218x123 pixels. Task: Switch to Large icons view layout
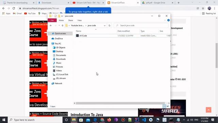(168, 106)
